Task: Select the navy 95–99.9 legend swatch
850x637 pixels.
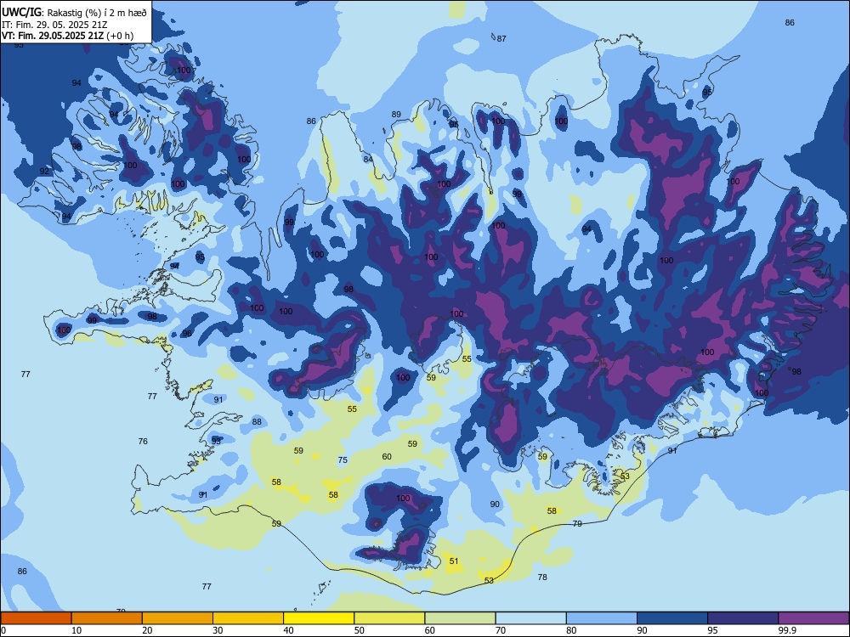Action: point(743,618)
